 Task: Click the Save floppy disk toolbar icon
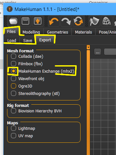coord(25,21)
